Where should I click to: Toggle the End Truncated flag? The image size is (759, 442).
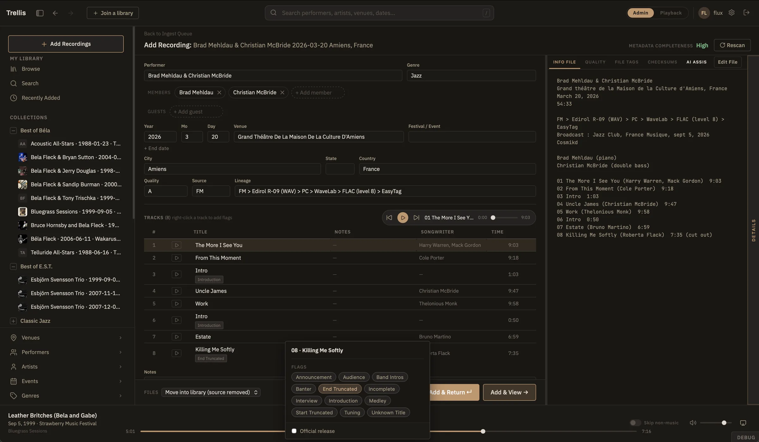pyautogui.click(x=340, y=389)
